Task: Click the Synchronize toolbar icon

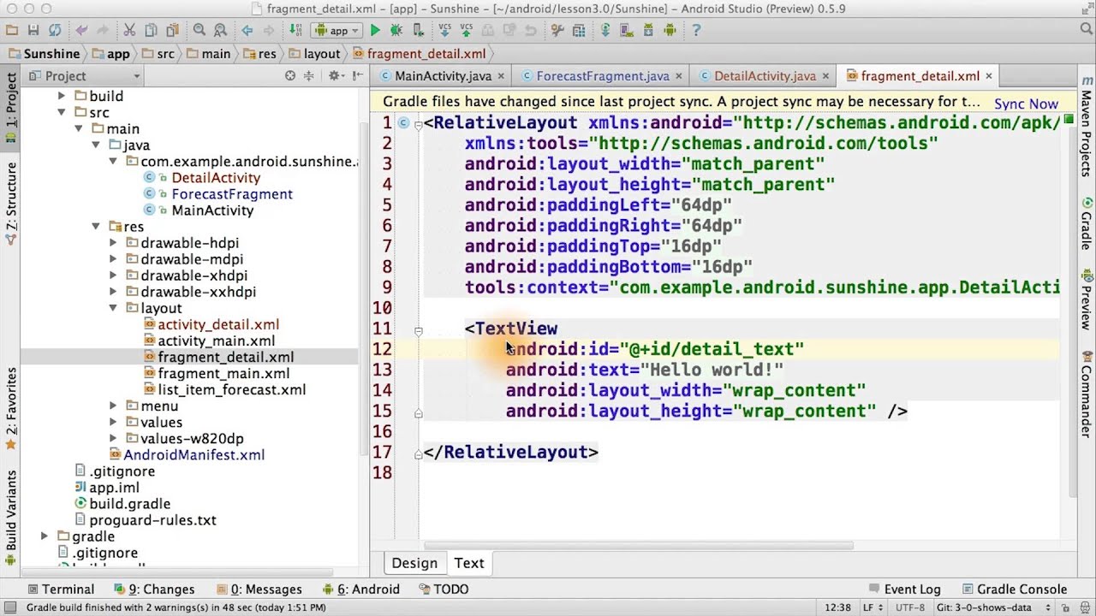Action: 55,30
